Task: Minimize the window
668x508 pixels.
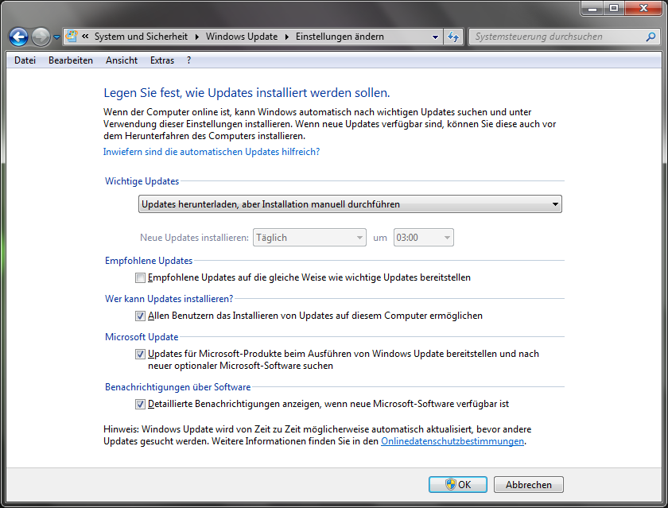Action: [592, 9]
